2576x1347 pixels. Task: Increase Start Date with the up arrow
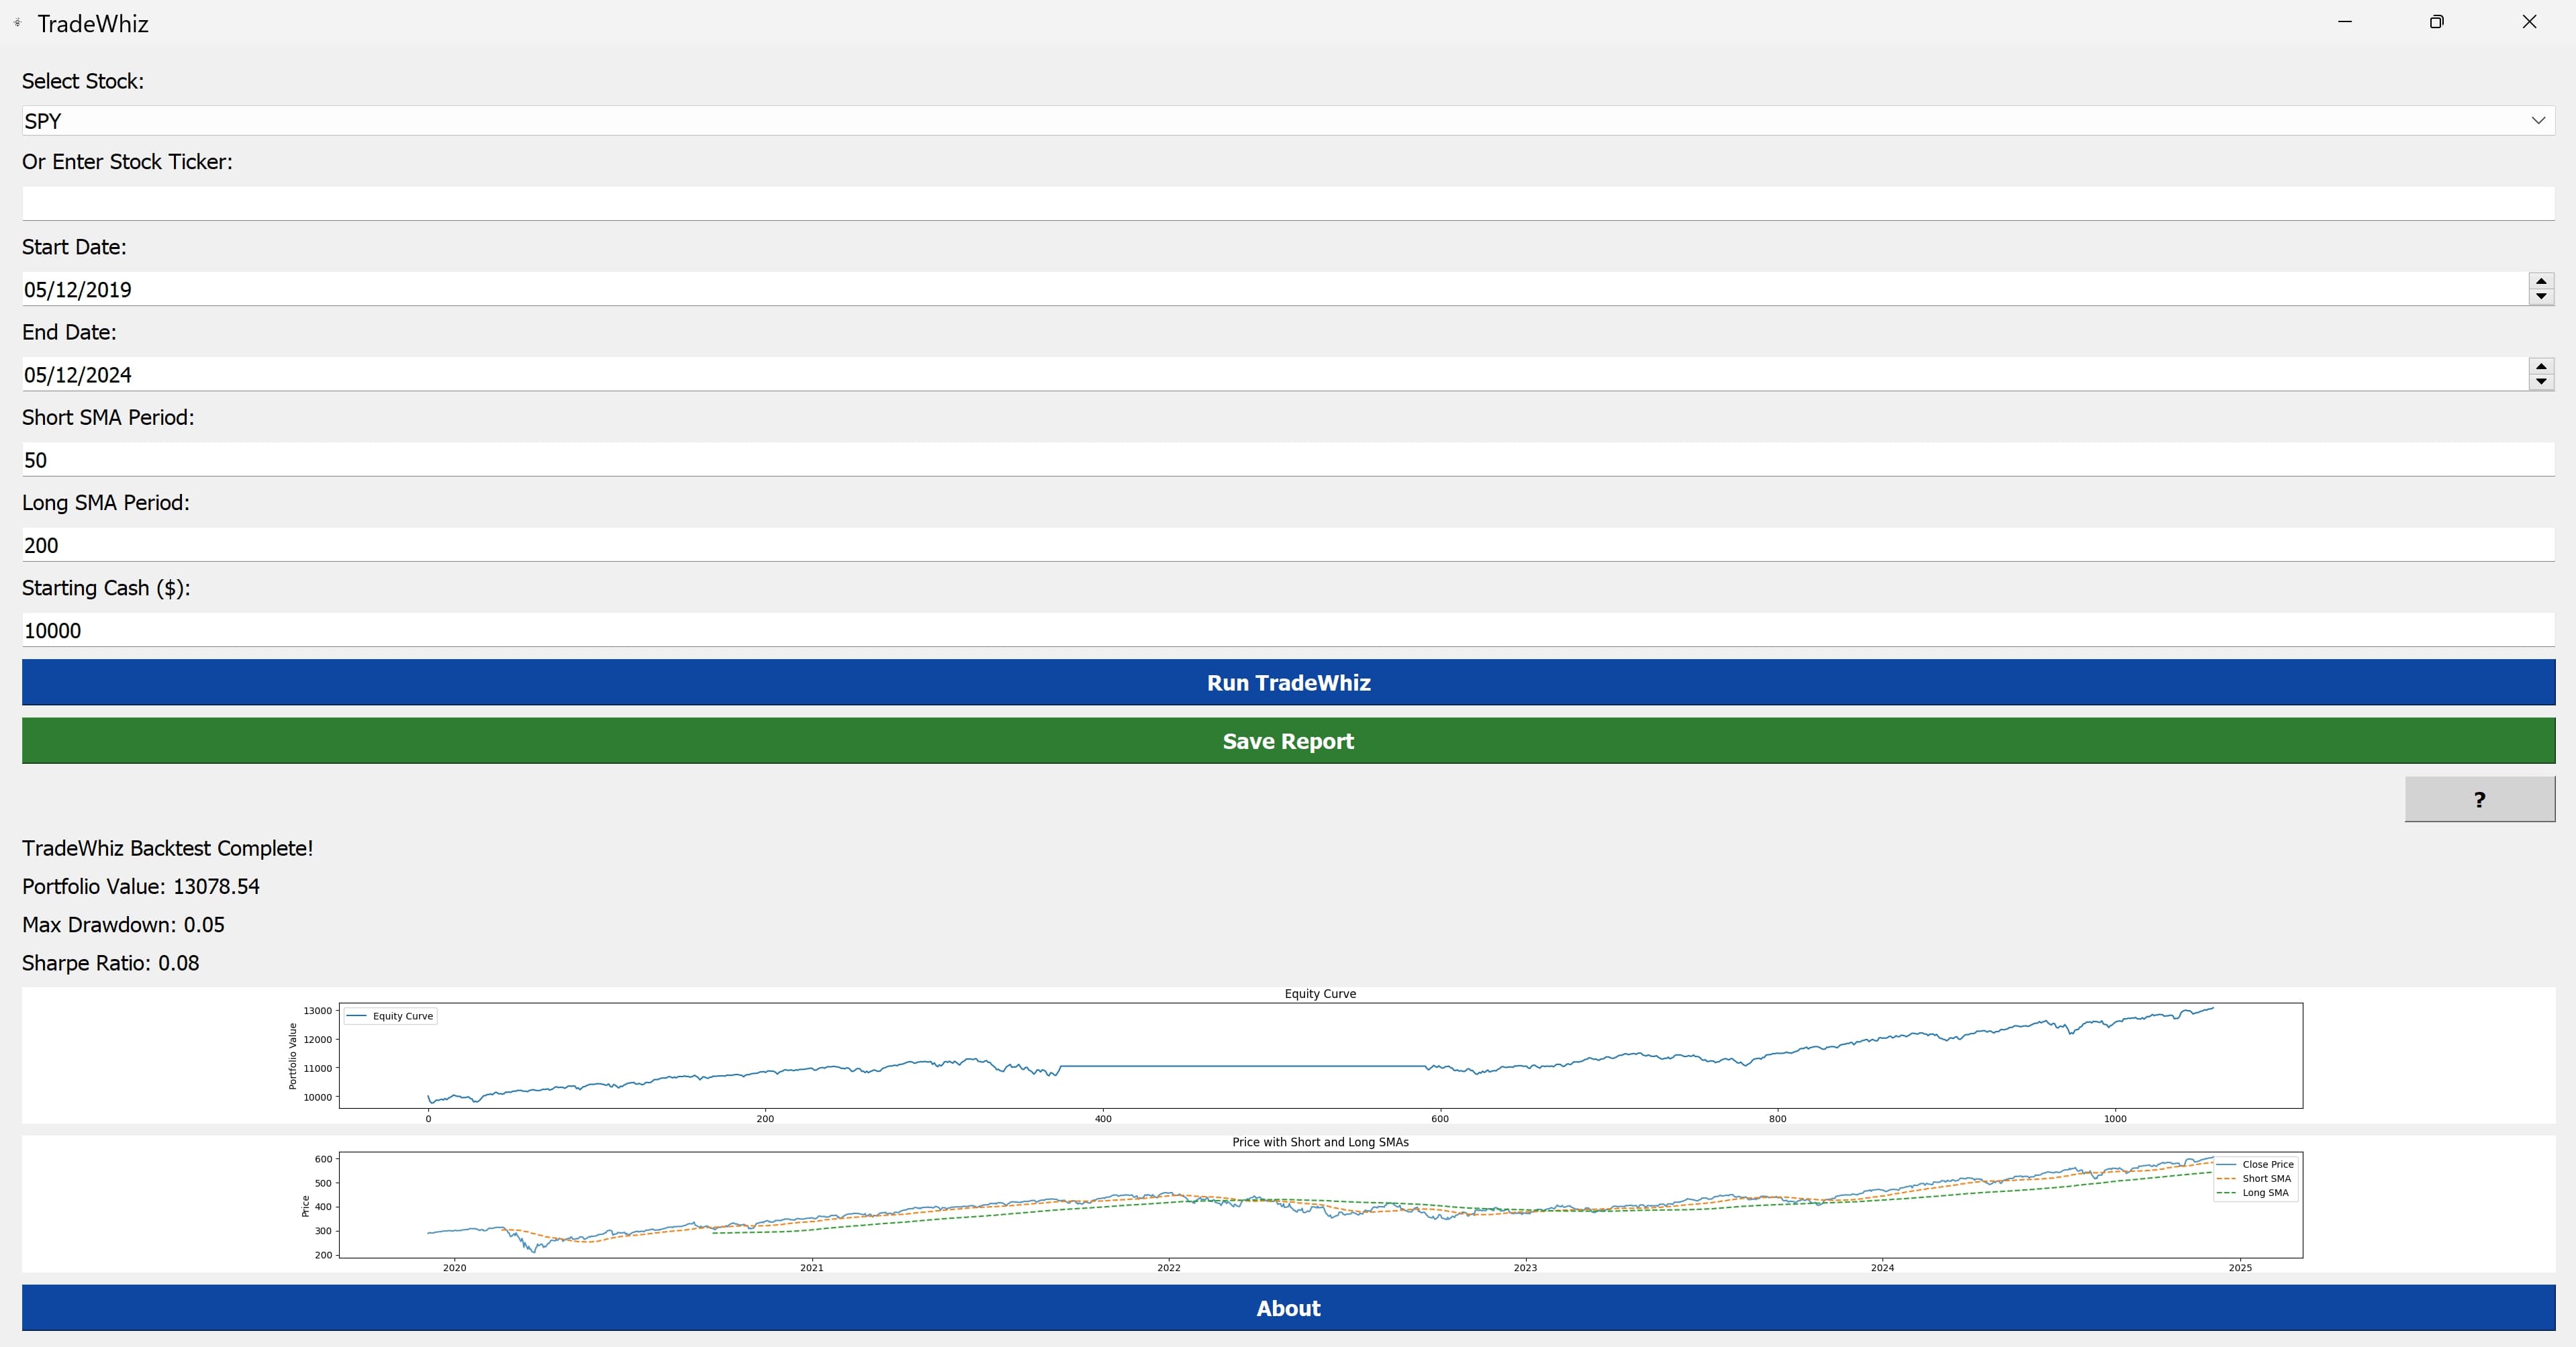[2541, 281]
